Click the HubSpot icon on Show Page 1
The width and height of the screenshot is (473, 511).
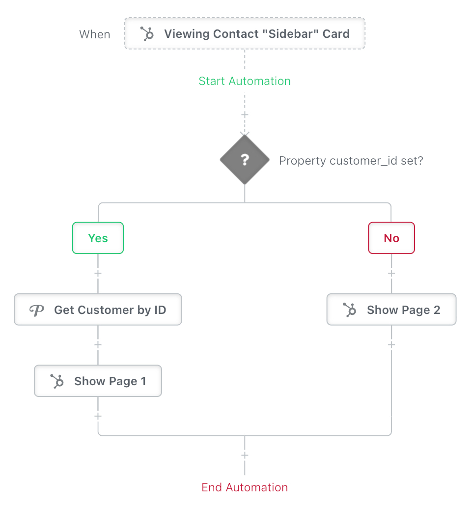tap(57, 381)
